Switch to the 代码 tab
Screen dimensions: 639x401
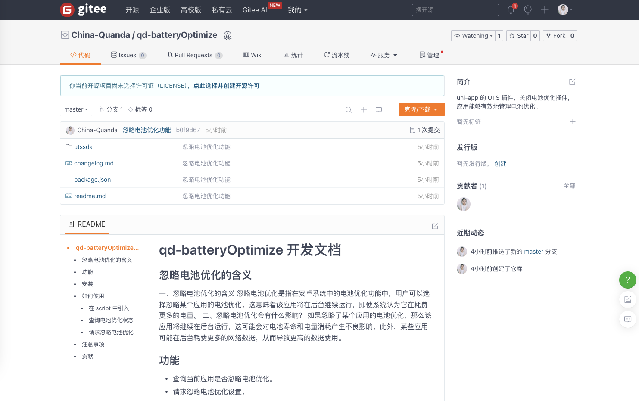point(80,55)
